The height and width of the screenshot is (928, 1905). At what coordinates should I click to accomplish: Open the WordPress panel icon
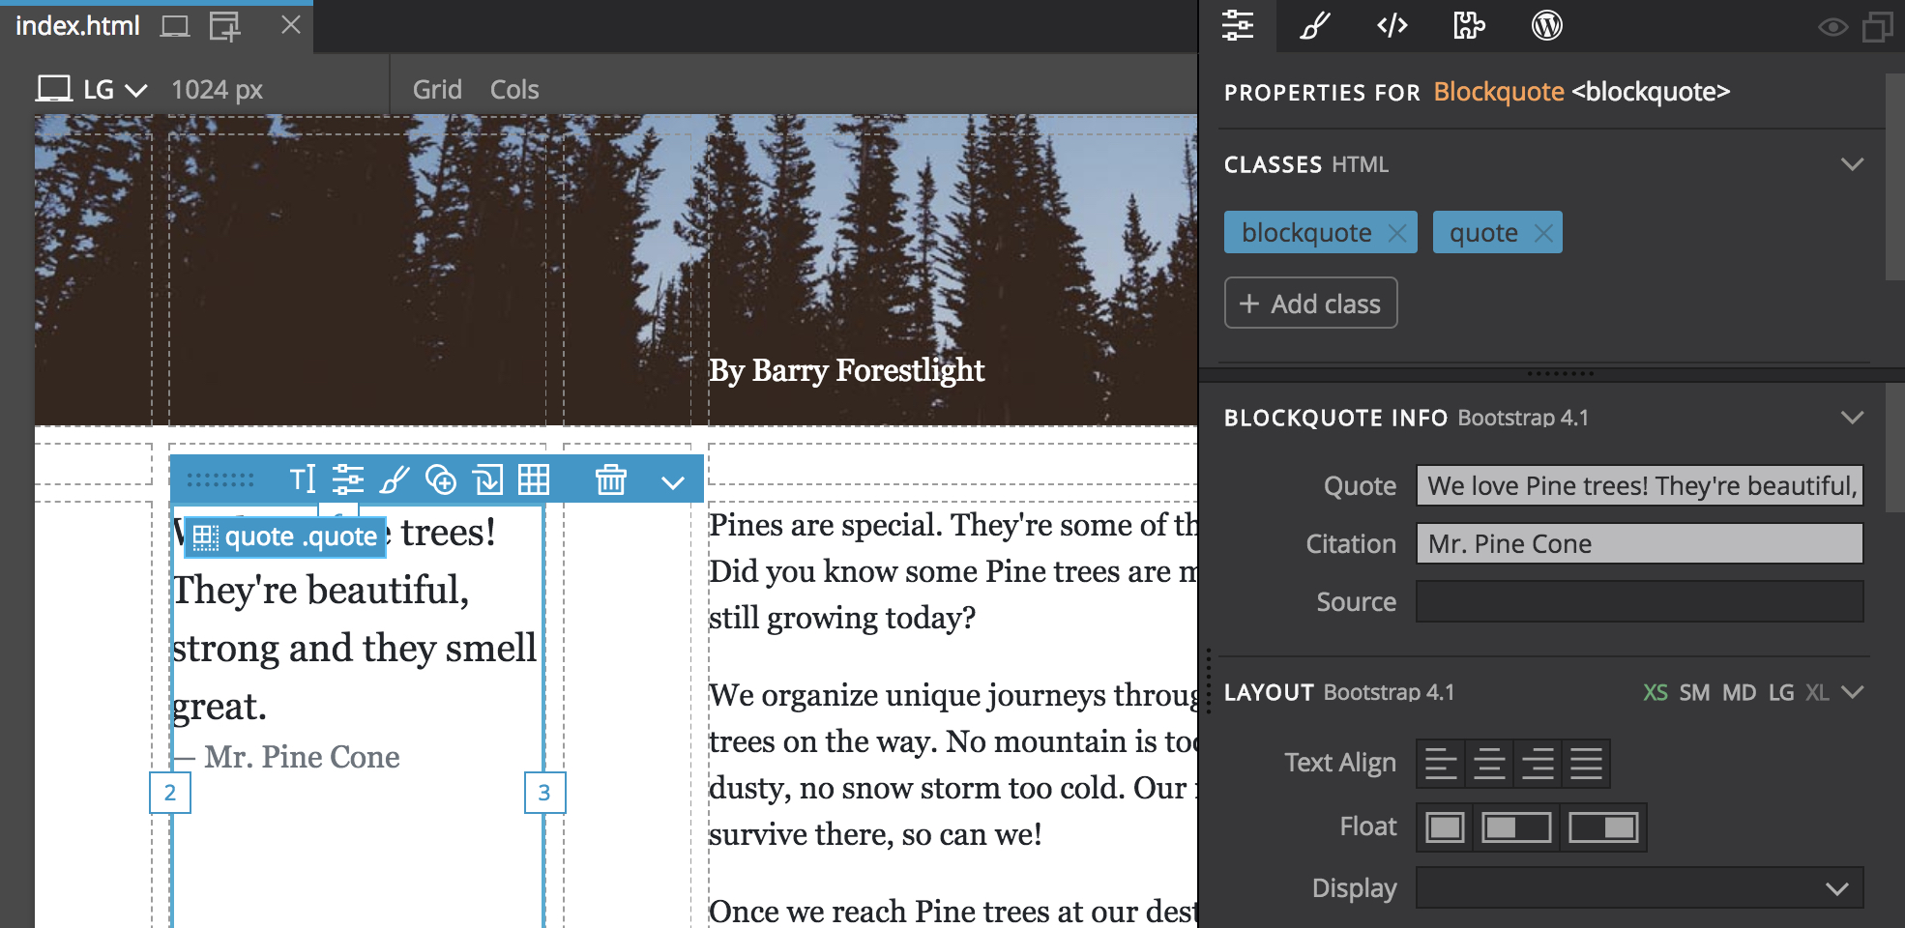tap(1547, 25)
